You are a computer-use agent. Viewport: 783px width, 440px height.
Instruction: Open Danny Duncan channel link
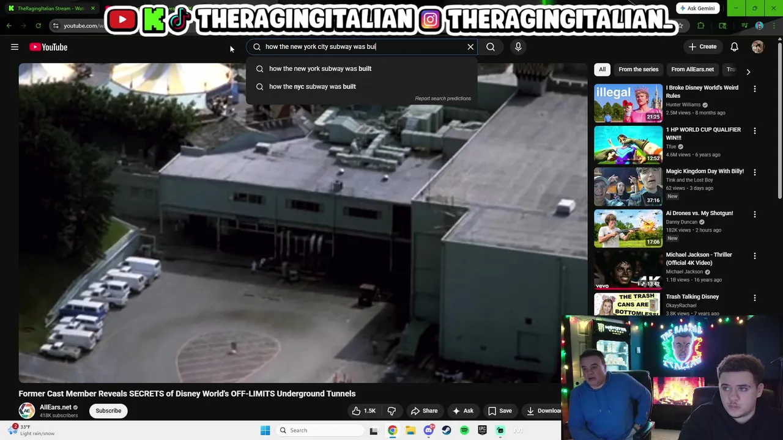(x=681, y=222)
